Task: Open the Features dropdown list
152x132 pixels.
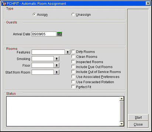Action: tap(68, 52)
